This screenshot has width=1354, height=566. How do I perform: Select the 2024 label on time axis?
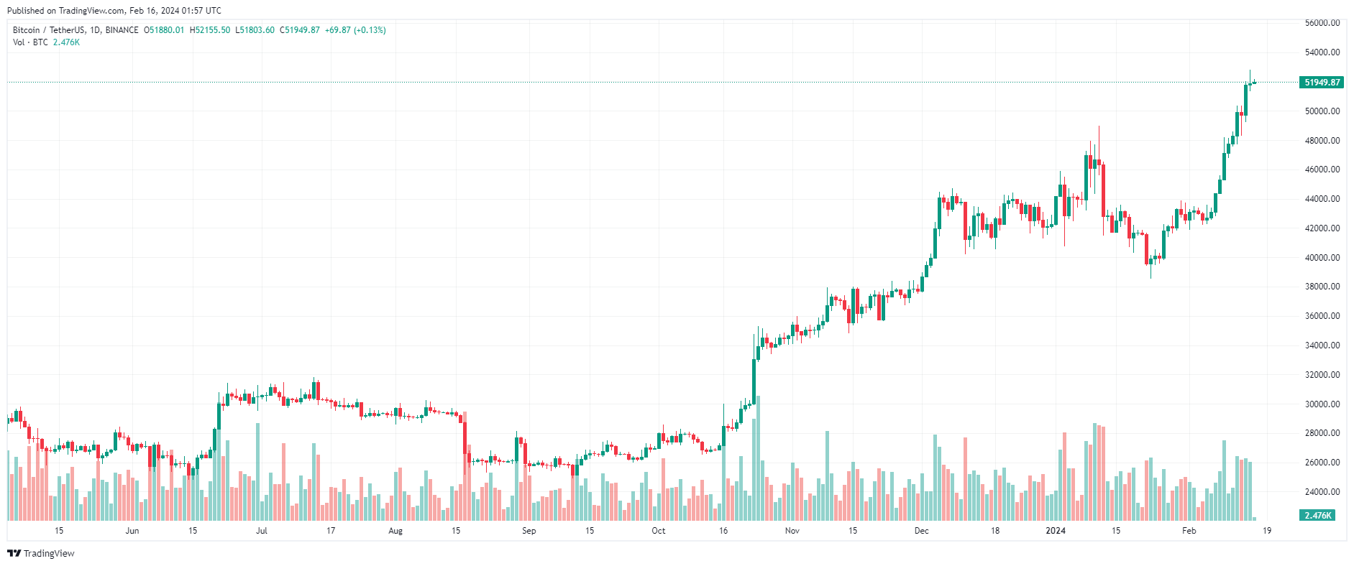[1056, 531]
